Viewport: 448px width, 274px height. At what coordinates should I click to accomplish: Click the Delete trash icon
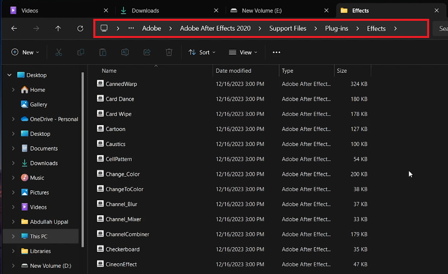point(169,52)
